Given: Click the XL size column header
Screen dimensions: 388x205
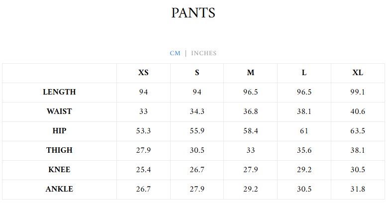Looking at the screenshot, I should coord(358,73).
